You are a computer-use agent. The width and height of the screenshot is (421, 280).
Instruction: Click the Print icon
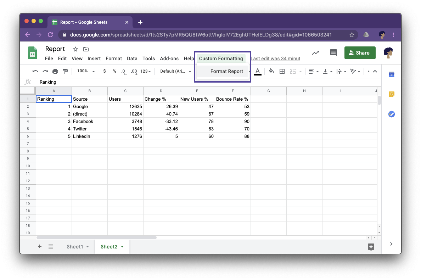[55, 71]
